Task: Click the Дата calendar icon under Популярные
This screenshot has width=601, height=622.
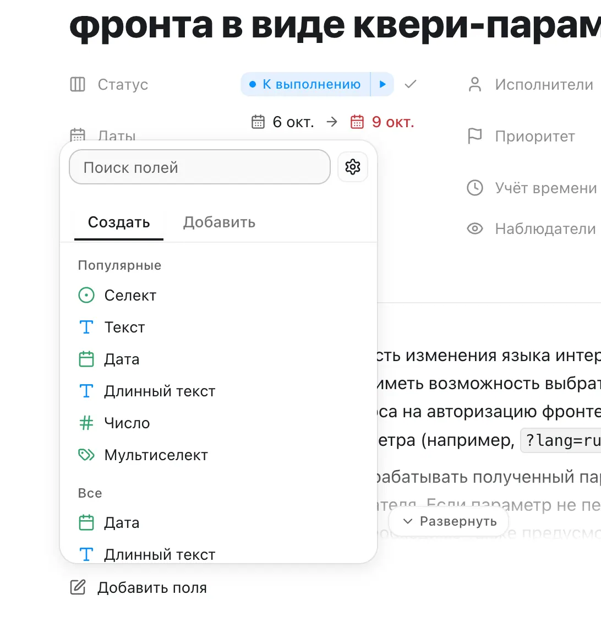Action: tap(86, 359)
